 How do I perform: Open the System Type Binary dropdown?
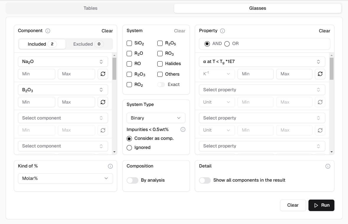(x=156, y=118)
